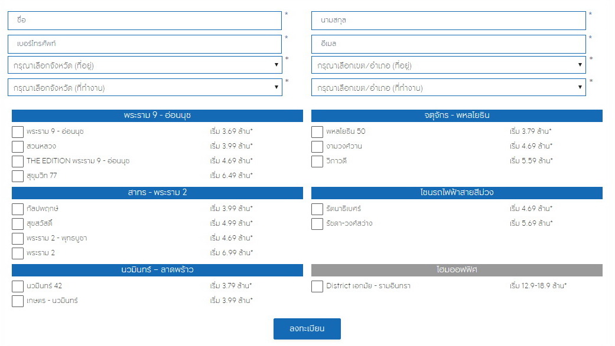
Task: Tick the รัตนาธิเบศร์ checkbox
Action: 317,209
